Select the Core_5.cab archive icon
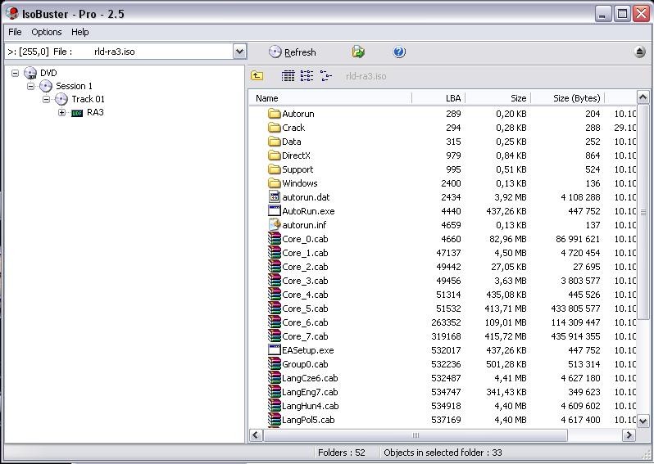The height and width of the screenshot is (464, 654). click(274, 309)
